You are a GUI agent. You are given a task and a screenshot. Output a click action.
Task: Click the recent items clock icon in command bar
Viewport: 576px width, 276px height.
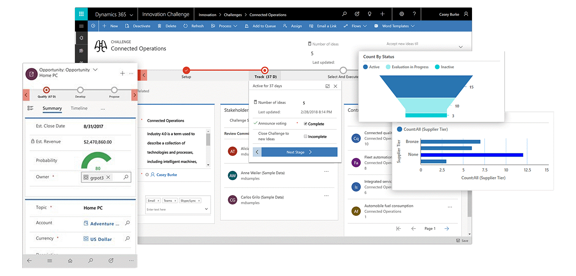click(x=93, y=26)
